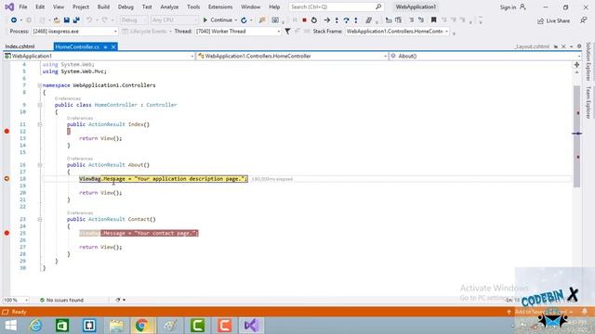595x334 pixels.
Task: Open the Solution Explorer side tab
Action: [x=588, y=61]
